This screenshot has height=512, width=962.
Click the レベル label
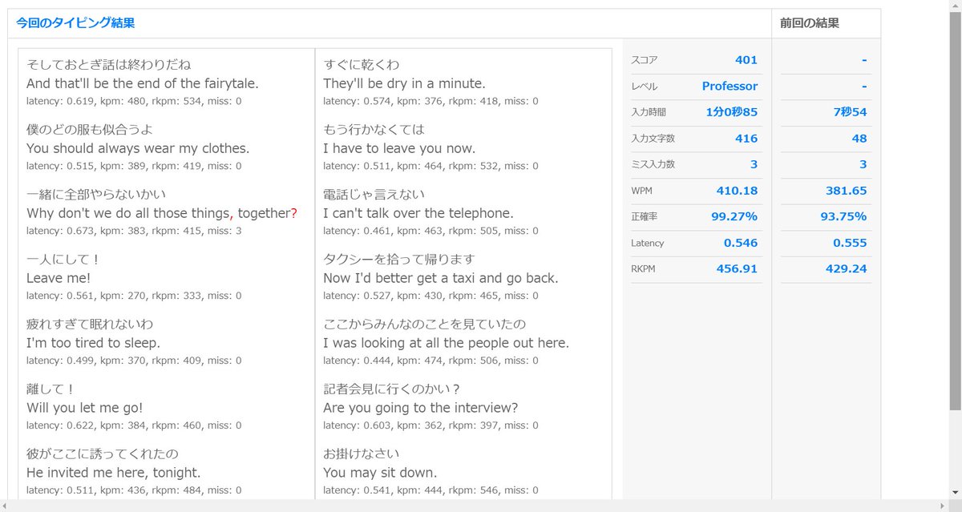click(645, 86)
